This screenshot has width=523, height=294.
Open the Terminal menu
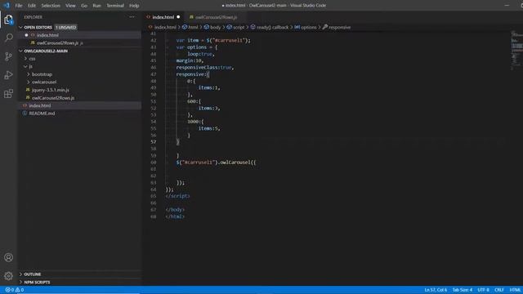pyautogui.click(x=115, y=6)
